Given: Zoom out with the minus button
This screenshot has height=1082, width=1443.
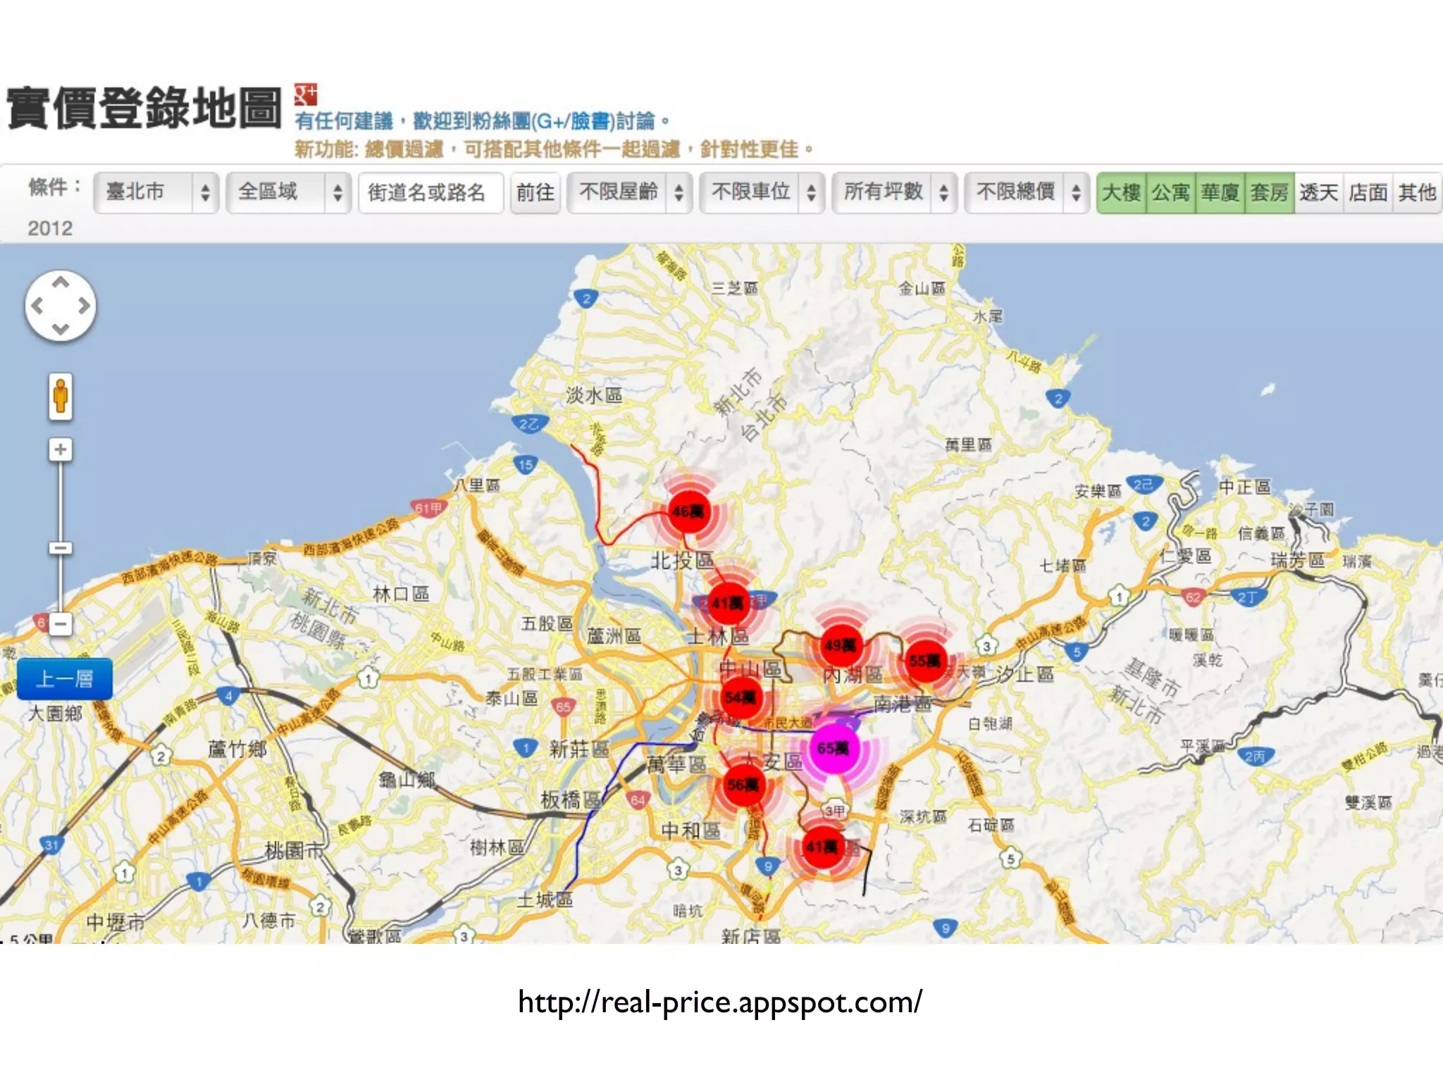Looking at the screenshot, I should point(61,624).
